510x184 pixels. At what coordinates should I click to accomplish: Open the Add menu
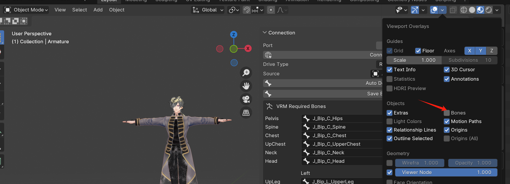(x=98, y=10)
